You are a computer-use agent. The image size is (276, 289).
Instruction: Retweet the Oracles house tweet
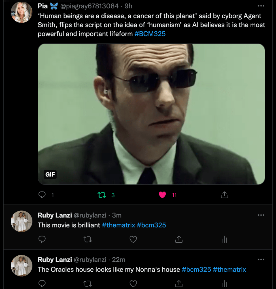pyautogui.click(x=88, y=284)
